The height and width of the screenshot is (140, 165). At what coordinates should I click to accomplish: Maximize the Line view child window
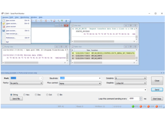[130, 25]
